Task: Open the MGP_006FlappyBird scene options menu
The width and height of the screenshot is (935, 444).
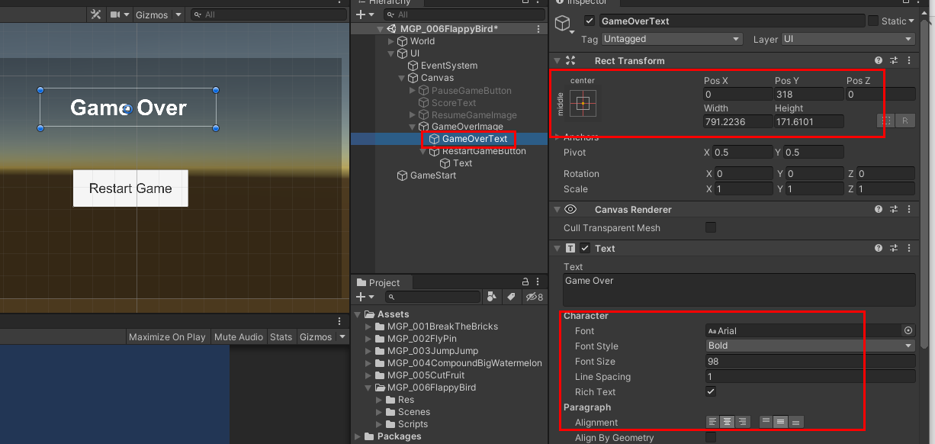Action: pos(538,29)
